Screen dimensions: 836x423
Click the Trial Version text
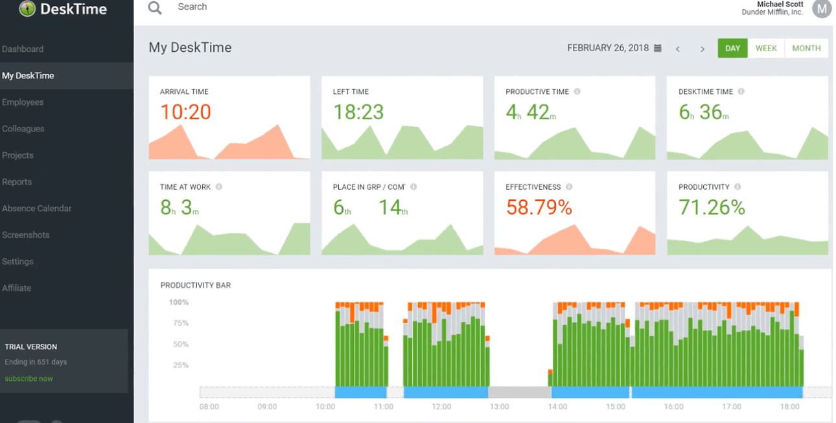(31, 347)
